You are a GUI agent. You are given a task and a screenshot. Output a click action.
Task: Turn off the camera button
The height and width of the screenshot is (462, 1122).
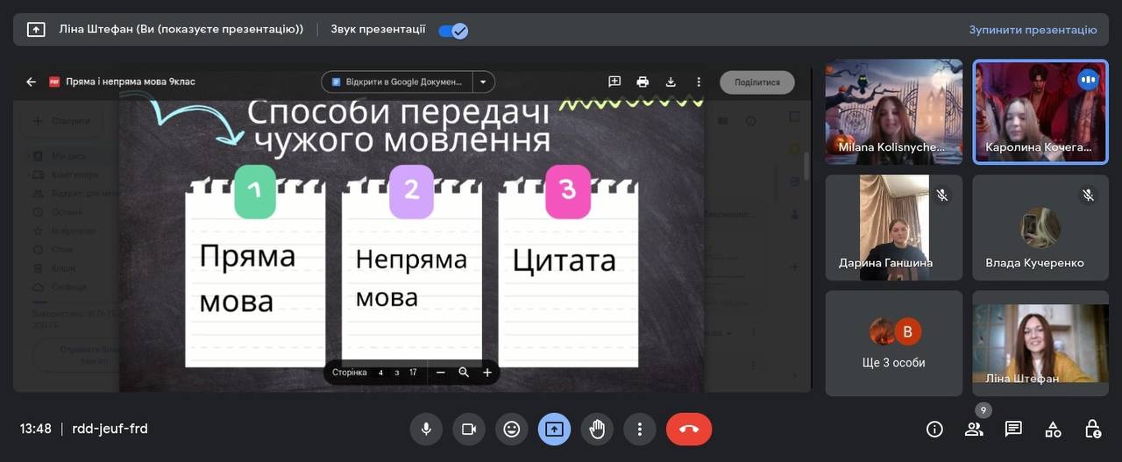(469, 429)
